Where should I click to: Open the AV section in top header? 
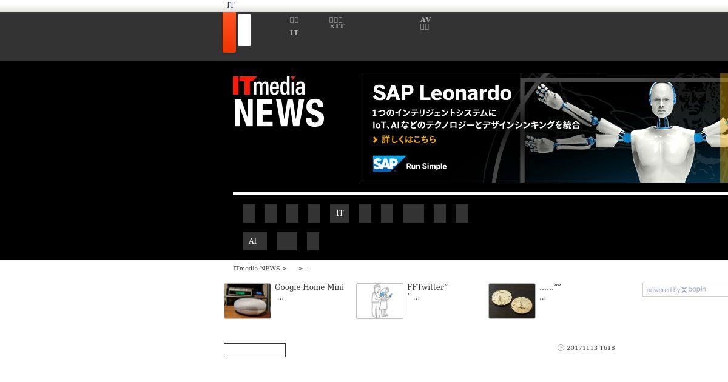(425, 24)
